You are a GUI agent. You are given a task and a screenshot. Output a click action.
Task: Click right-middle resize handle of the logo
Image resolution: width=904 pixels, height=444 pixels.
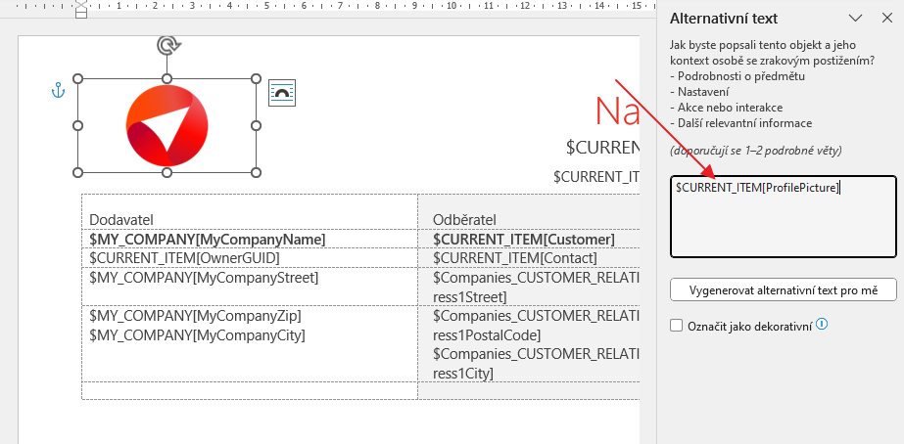257,125
